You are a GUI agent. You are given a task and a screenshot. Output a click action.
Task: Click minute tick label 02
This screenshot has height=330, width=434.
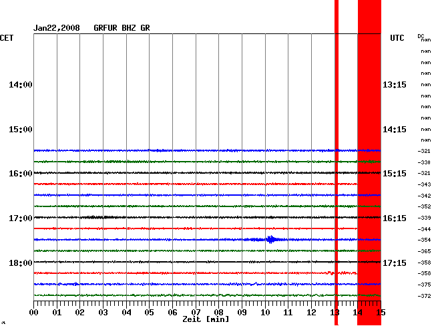pyautogui.click(x=79, y=313)
